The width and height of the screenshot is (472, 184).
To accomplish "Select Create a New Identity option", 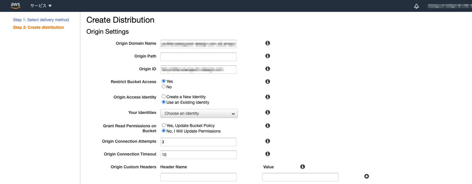I will [164, 97].
